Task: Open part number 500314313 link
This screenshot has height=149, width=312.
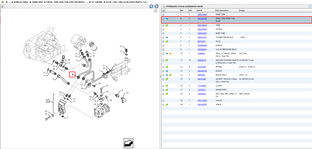Action: [202, 37]
